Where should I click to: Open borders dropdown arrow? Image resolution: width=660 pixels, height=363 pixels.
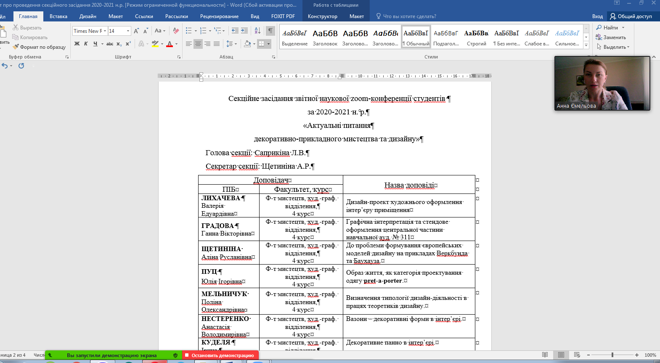268,44
